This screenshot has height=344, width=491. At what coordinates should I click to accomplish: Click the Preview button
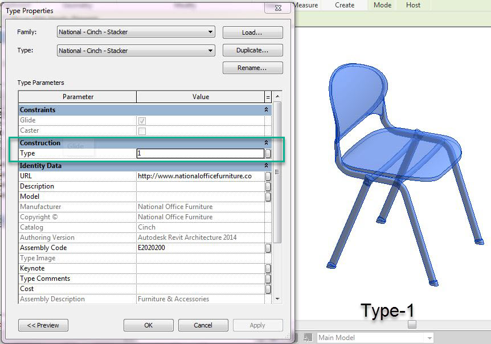coord(43,325)
